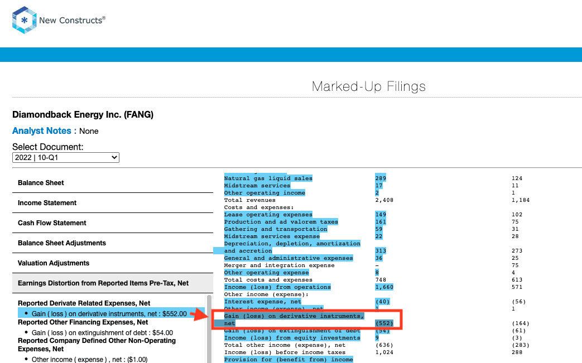The width and height of the screenshot is (582, 363).
Task: Click Total other income (expense), net label
Action: 285,345
